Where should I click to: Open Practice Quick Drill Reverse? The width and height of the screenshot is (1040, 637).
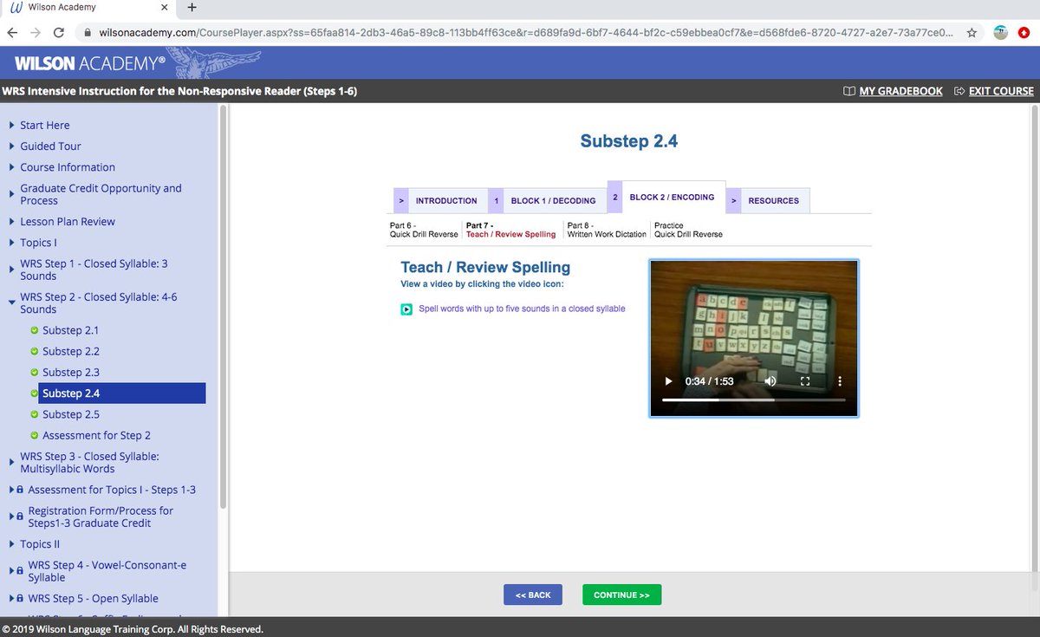pos(688,230)
